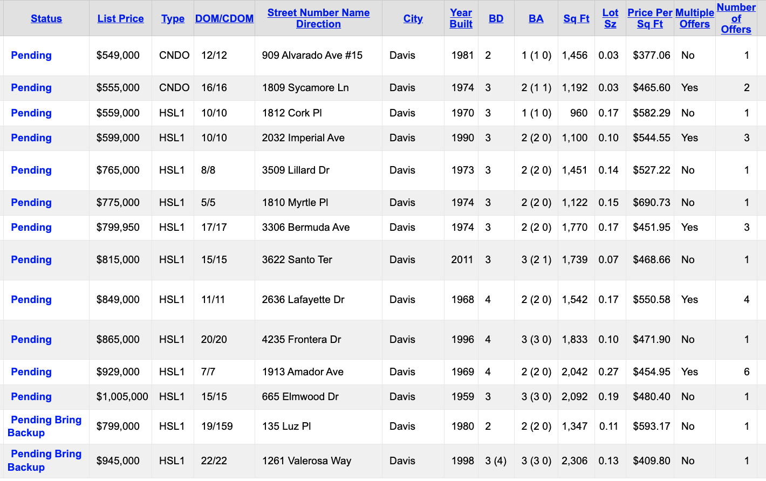Select the 1261 Valerosa Way address cell
This screenshot has width=766, height=481.
point(318,461)
